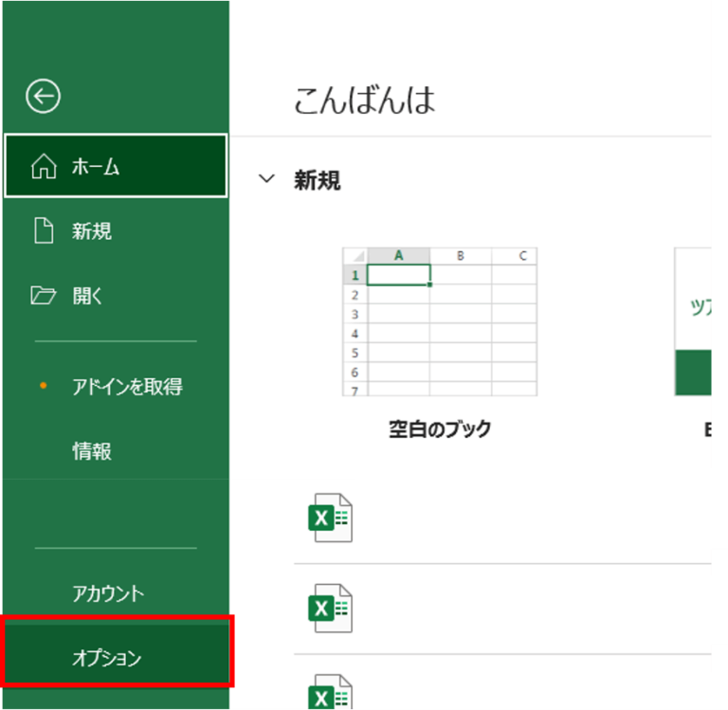Open the アカウント page
This screenshot has height=710, width=728.
click(x=116, y=593)
